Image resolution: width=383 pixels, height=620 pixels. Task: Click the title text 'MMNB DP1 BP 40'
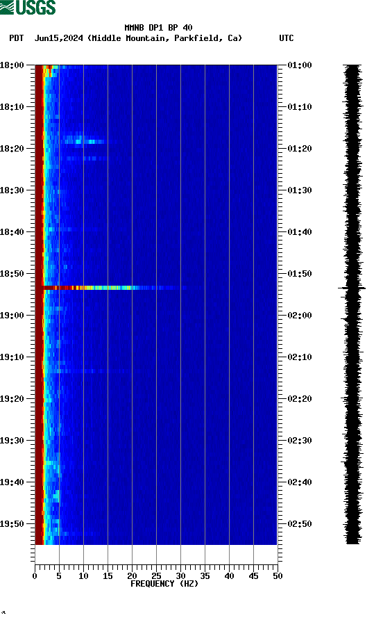coord(158,28)
